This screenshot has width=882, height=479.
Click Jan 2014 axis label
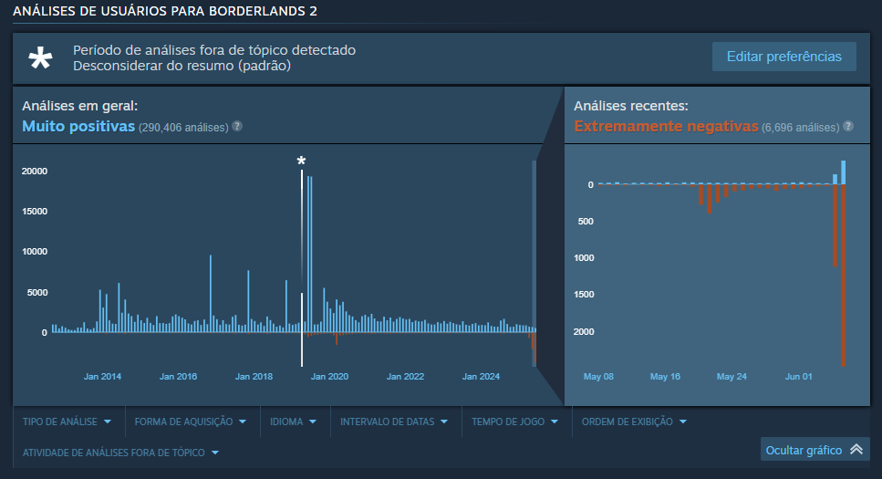point(102,377)
